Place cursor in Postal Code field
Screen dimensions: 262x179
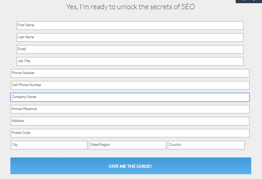130,133
